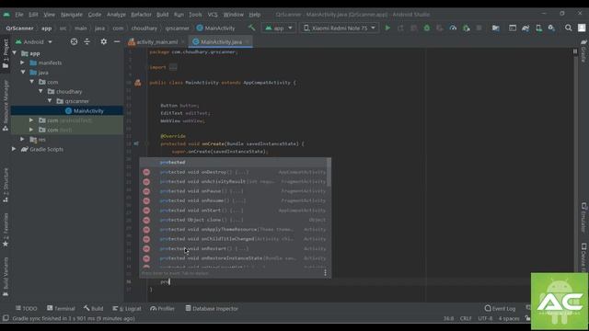The image size is (589, 331).
Task: Click the Android Studio logo icon in title bar
Action: click(6, 15)
